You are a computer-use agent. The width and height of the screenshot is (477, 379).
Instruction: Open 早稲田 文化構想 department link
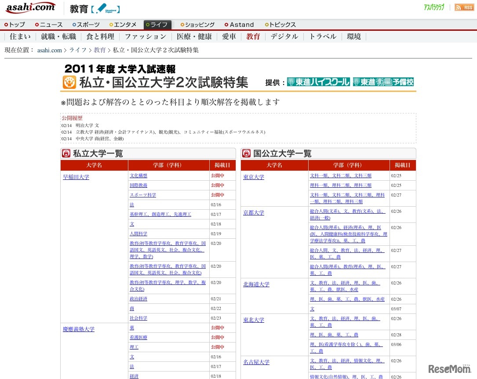(138, 175)
